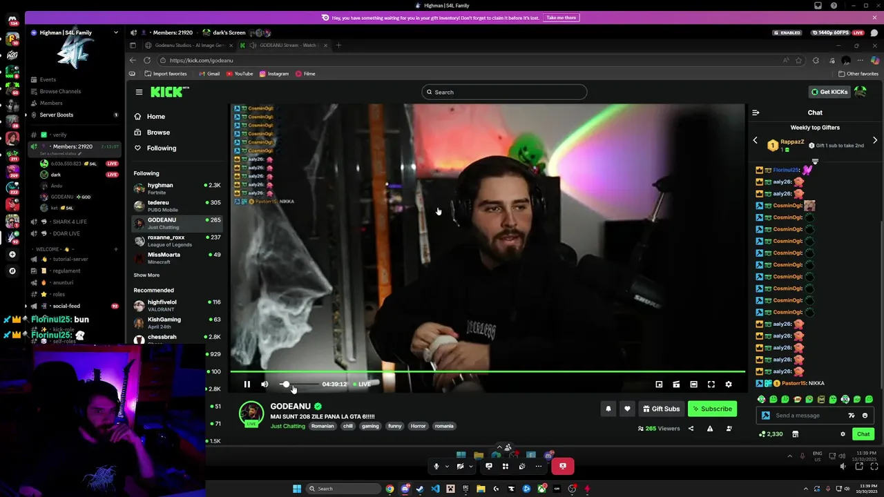
Task: Share the GODEANU stream
Action: coord(691,429)
